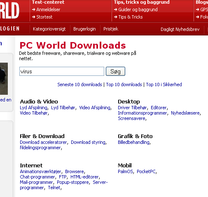Click the Grafik & Foto heading
208x197 pixels.
135,136
